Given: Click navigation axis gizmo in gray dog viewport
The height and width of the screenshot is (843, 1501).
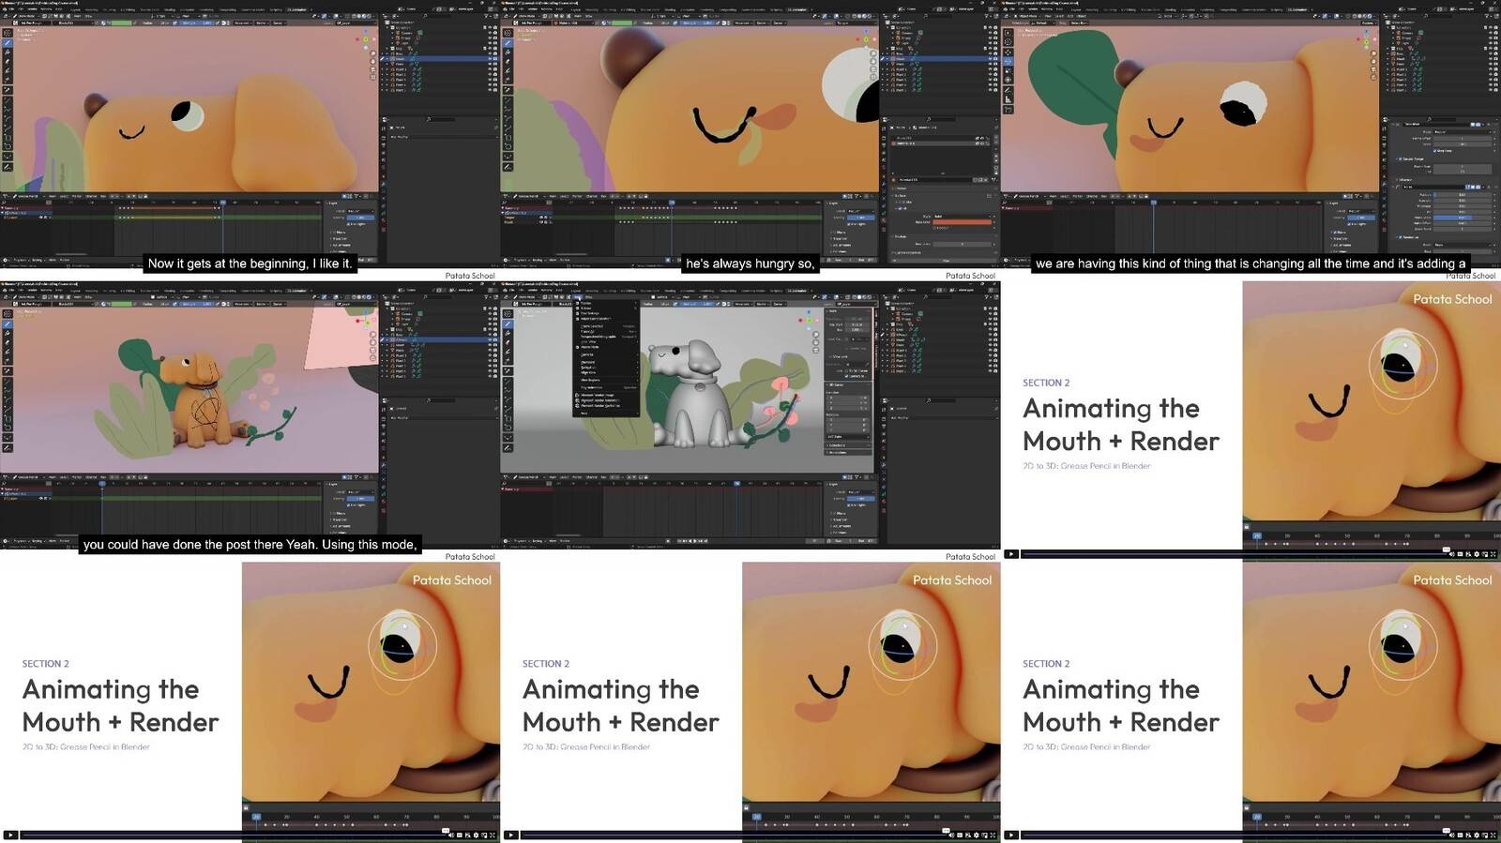Looking at the screenshot, I should tap(809, 321).
